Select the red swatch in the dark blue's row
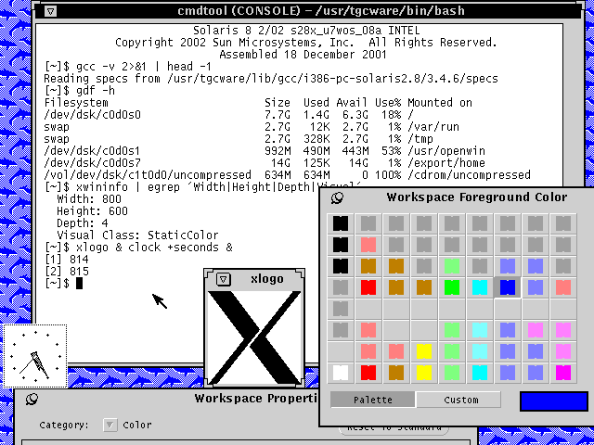Screen dimensions: 594x445 click(x=368, y=287)
